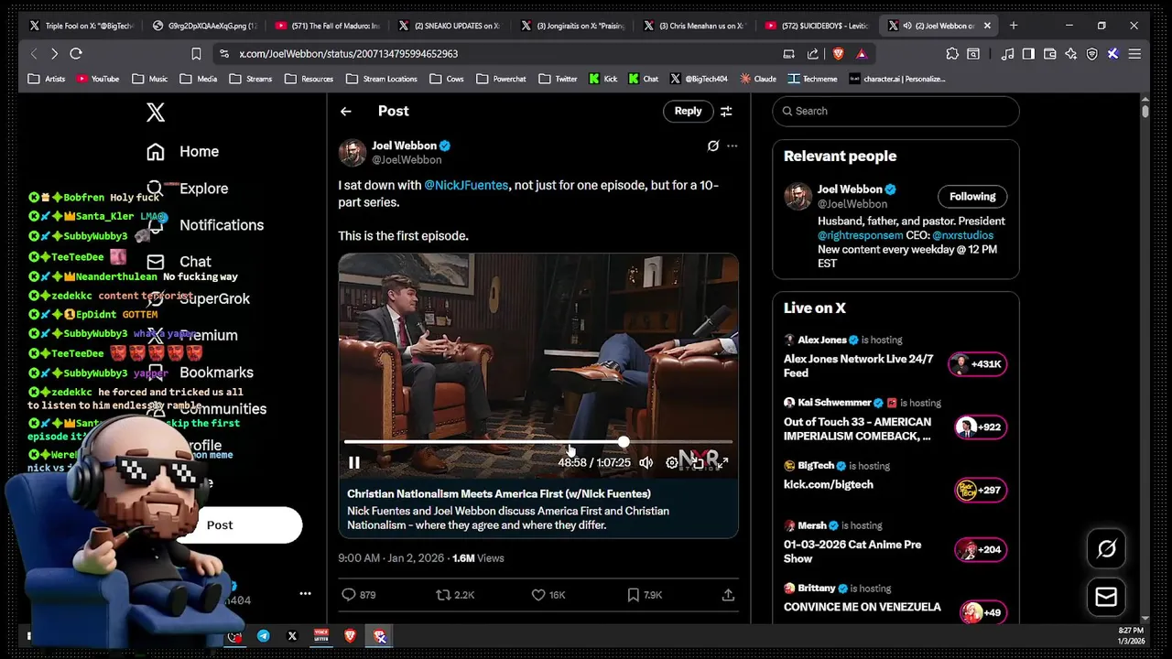This screenshot has height=659, width=1172.
Task: Click the browser back arrow
Action: tap(34, 54)
